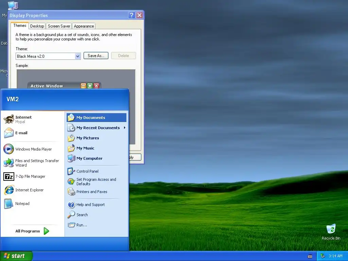Switch to the Themes tab

[20, 25]
